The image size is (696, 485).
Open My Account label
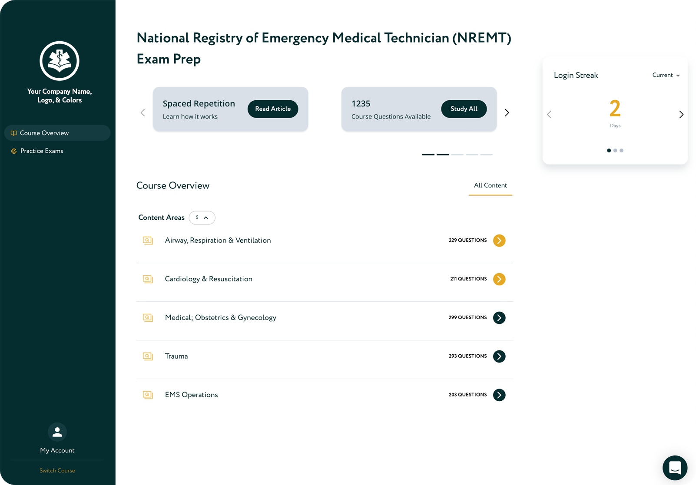point(57,451)
